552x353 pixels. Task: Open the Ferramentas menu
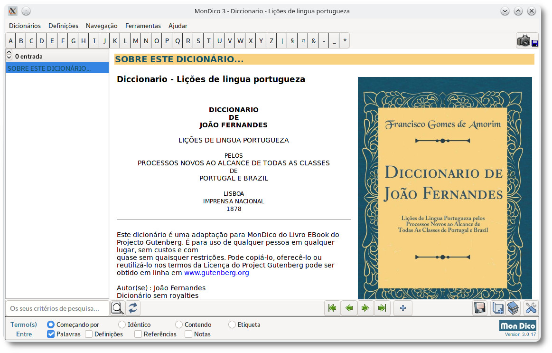(x=143, y=26)
